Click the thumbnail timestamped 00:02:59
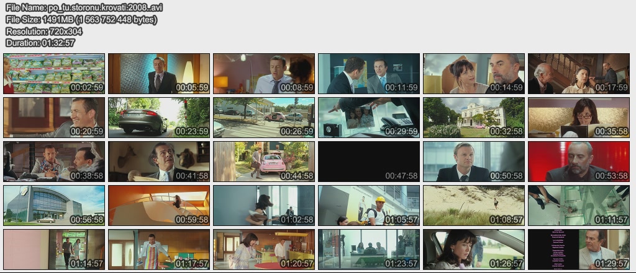This screenshot has width=636, height=273. click(53, 74)
